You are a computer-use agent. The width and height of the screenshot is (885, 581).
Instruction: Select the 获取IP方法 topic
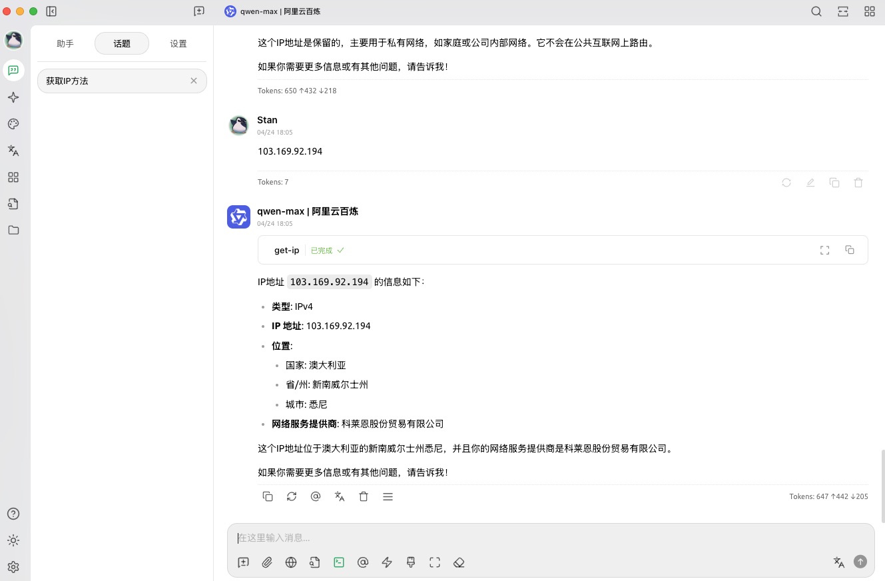pyautogui.click(x=122, y=81)
